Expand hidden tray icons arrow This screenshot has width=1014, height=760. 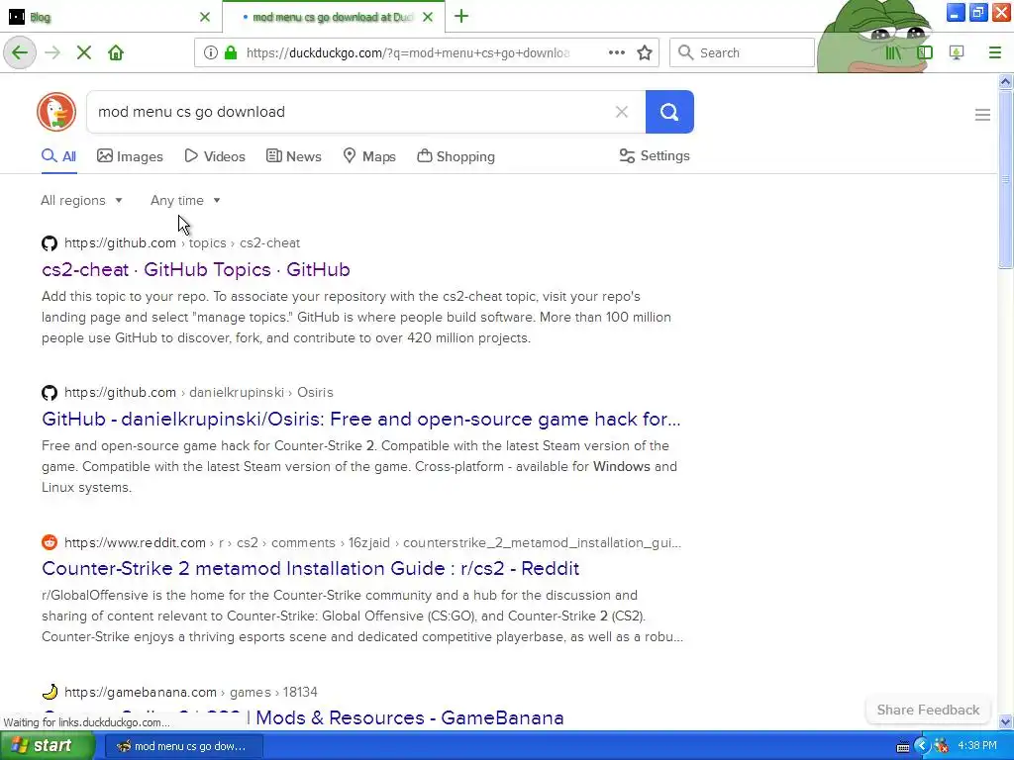(922, 746)
